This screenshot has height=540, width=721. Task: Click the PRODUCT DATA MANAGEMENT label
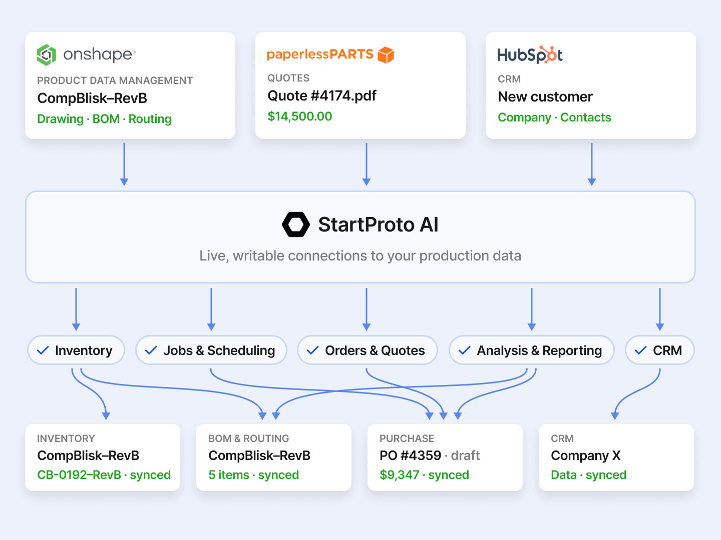[x=115, y=80]
